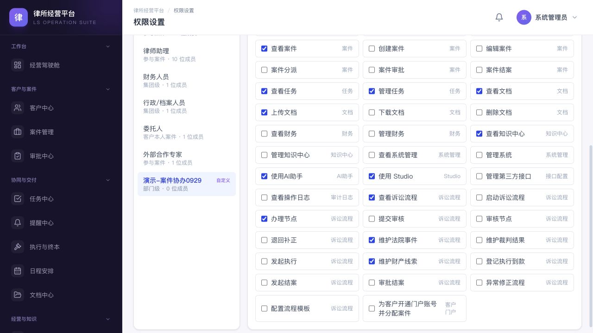Disable 使用AI助手 permission
The height and width of the screenshot is (333, 593).
pos(264,176)
